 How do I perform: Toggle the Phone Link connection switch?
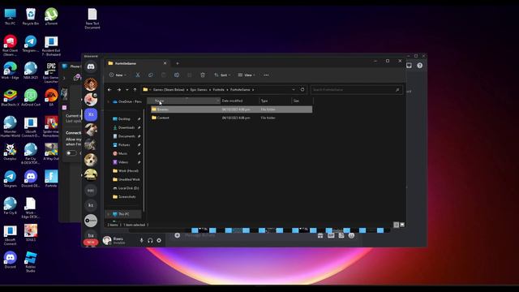[x=71, y=153]
